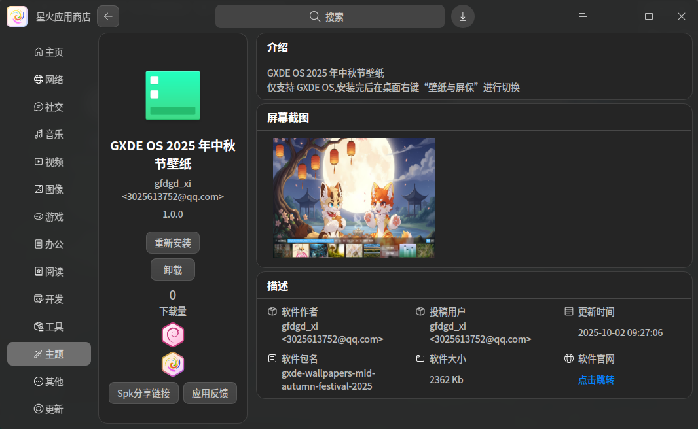Screen dimensions: 698x429
Task: Switch to the 开发 category
Action: pos(49,300)
